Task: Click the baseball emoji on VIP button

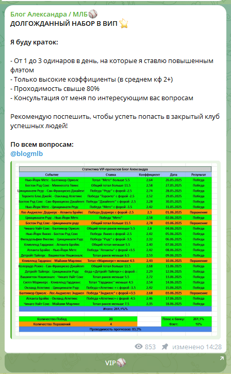Action: [x=121, y=363]
